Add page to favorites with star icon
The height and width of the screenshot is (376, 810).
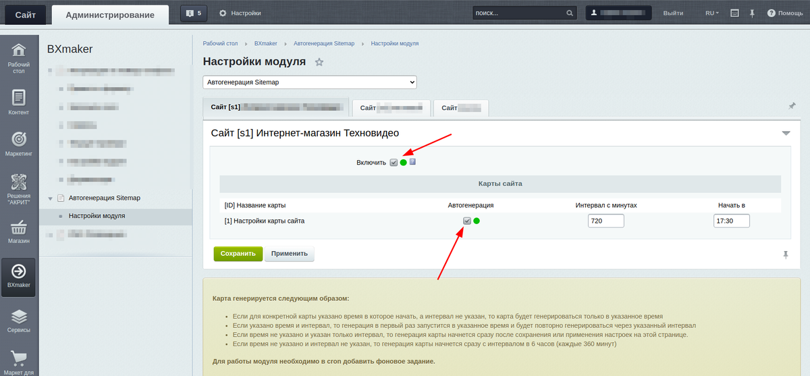point(319,62)
